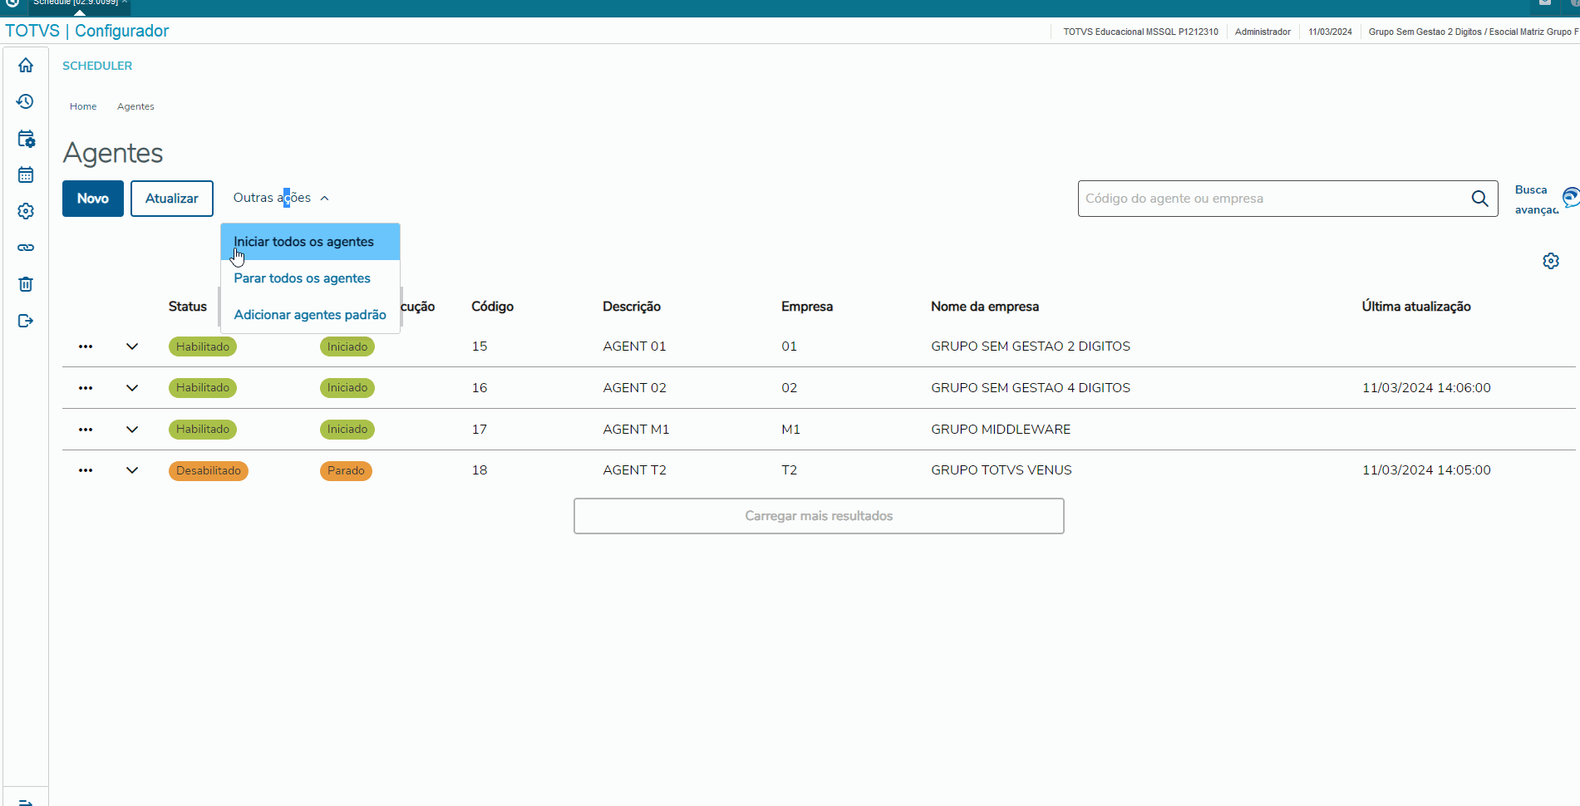Choose Adicionar agentes padrão option

point(309,315)
